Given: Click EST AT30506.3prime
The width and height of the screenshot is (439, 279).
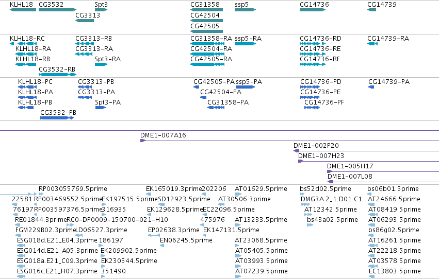Looking at the screenshot, I should point(221,204).
